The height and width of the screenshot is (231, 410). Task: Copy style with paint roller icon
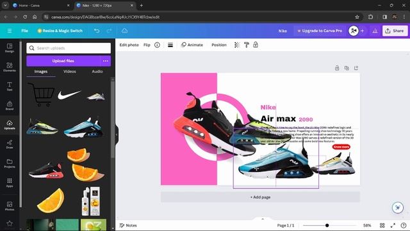click(246, 45)
